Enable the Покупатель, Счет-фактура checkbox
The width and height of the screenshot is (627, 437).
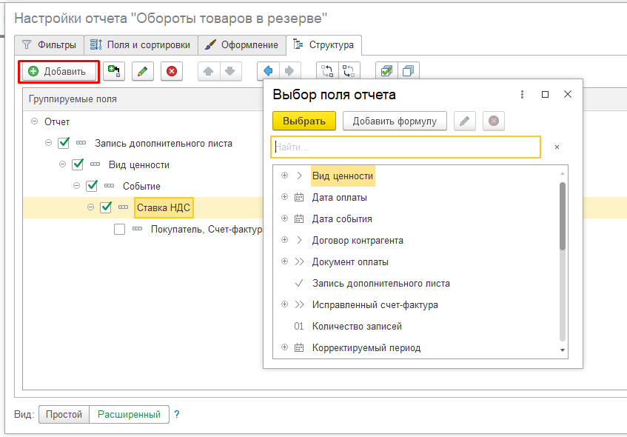click(120, 230)
